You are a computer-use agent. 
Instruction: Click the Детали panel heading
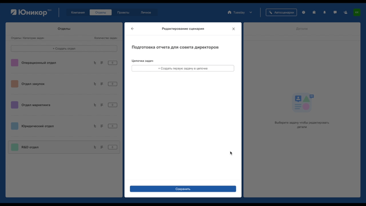coord(302,29)
